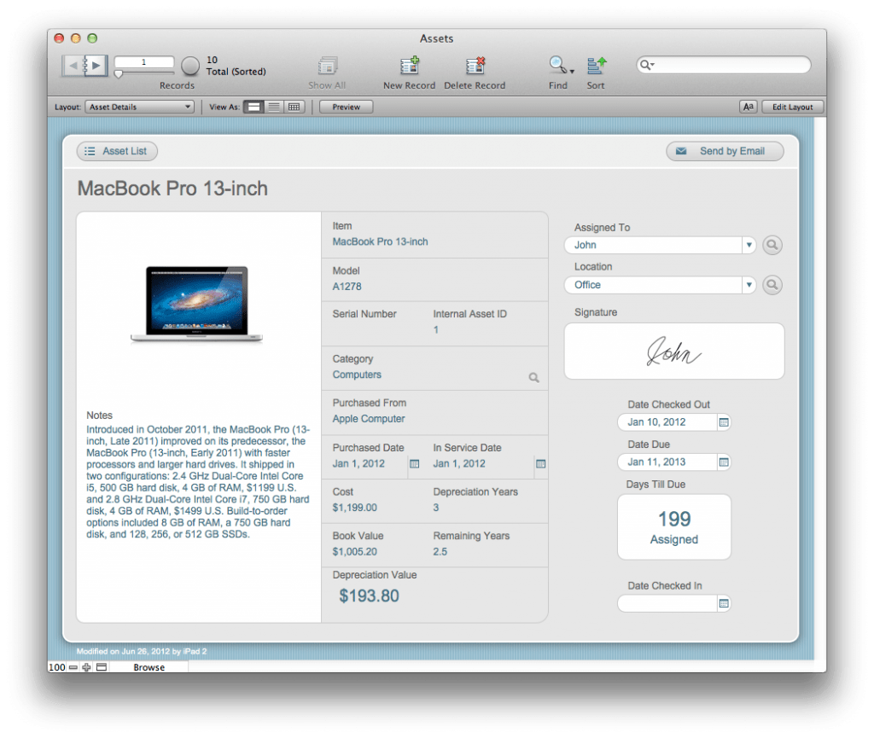874x738 pixels.
Task: Click the Notes description text
Action: point(198,482)
